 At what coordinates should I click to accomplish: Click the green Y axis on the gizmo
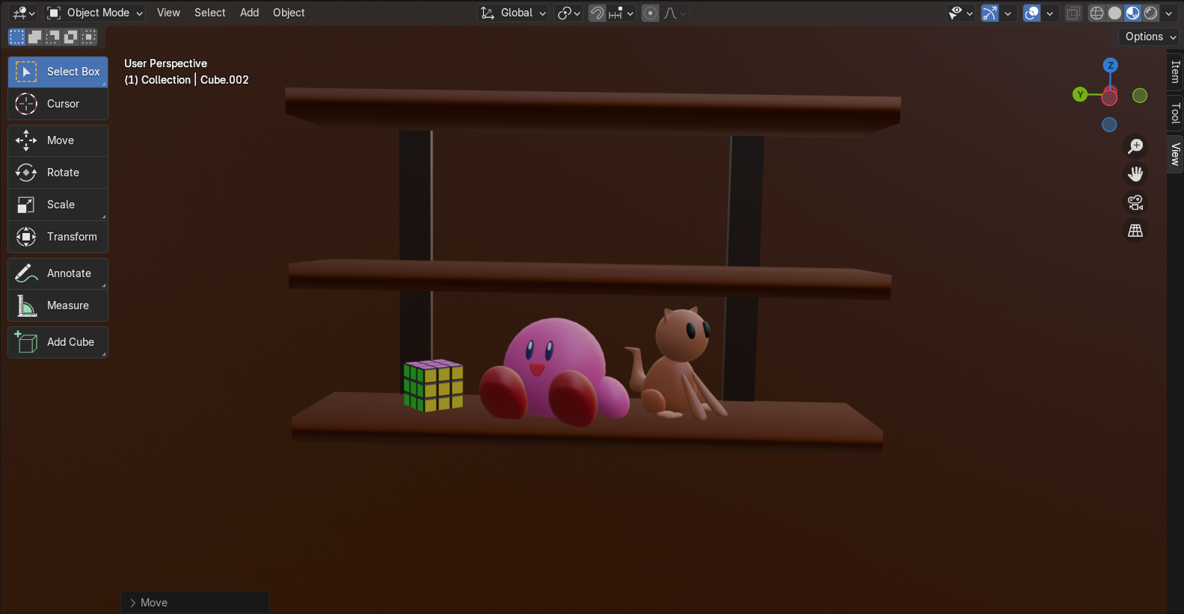point(1079,94)
